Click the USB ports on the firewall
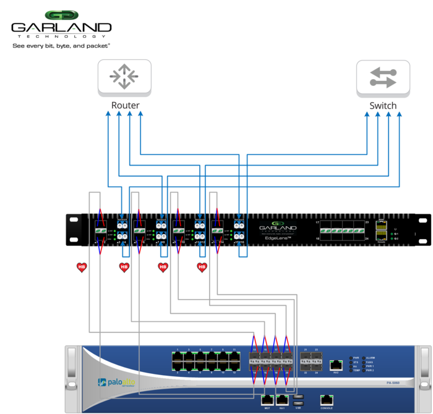Image resolution: width=433 pixels, height=414 pixels. [299, 400]
